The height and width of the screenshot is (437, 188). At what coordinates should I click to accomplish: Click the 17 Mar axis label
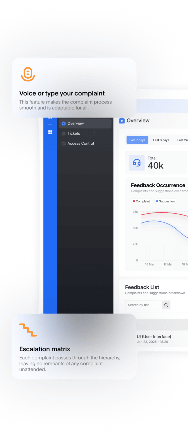[x=168, y=264]
